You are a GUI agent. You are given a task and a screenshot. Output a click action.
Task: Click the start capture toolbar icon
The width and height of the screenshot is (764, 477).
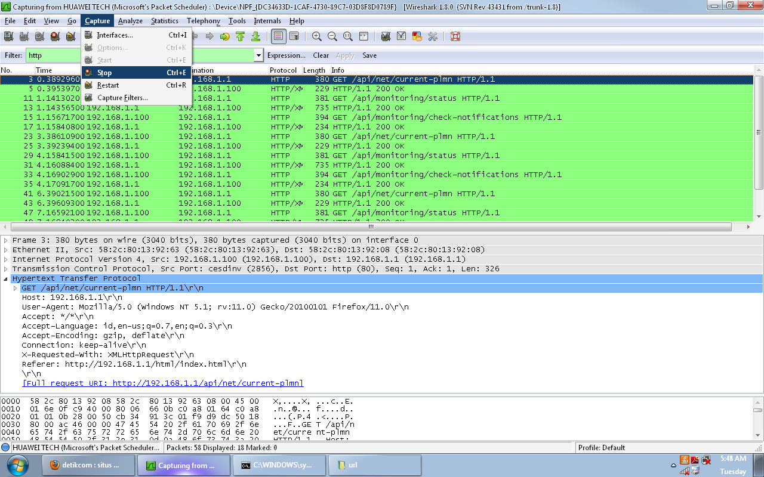pyautogui.click(x=39, y=36)
